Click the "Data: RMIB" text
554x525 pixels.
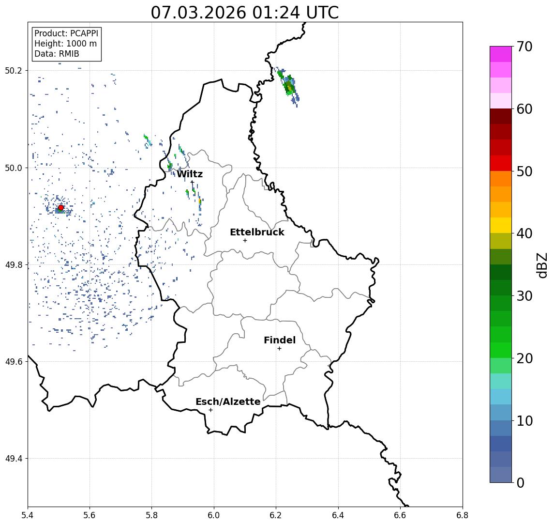[57, 54]
